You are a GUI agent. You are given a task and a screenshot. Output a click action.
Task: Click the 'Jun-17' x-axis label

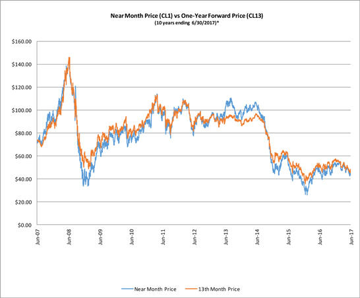point(351,237)
